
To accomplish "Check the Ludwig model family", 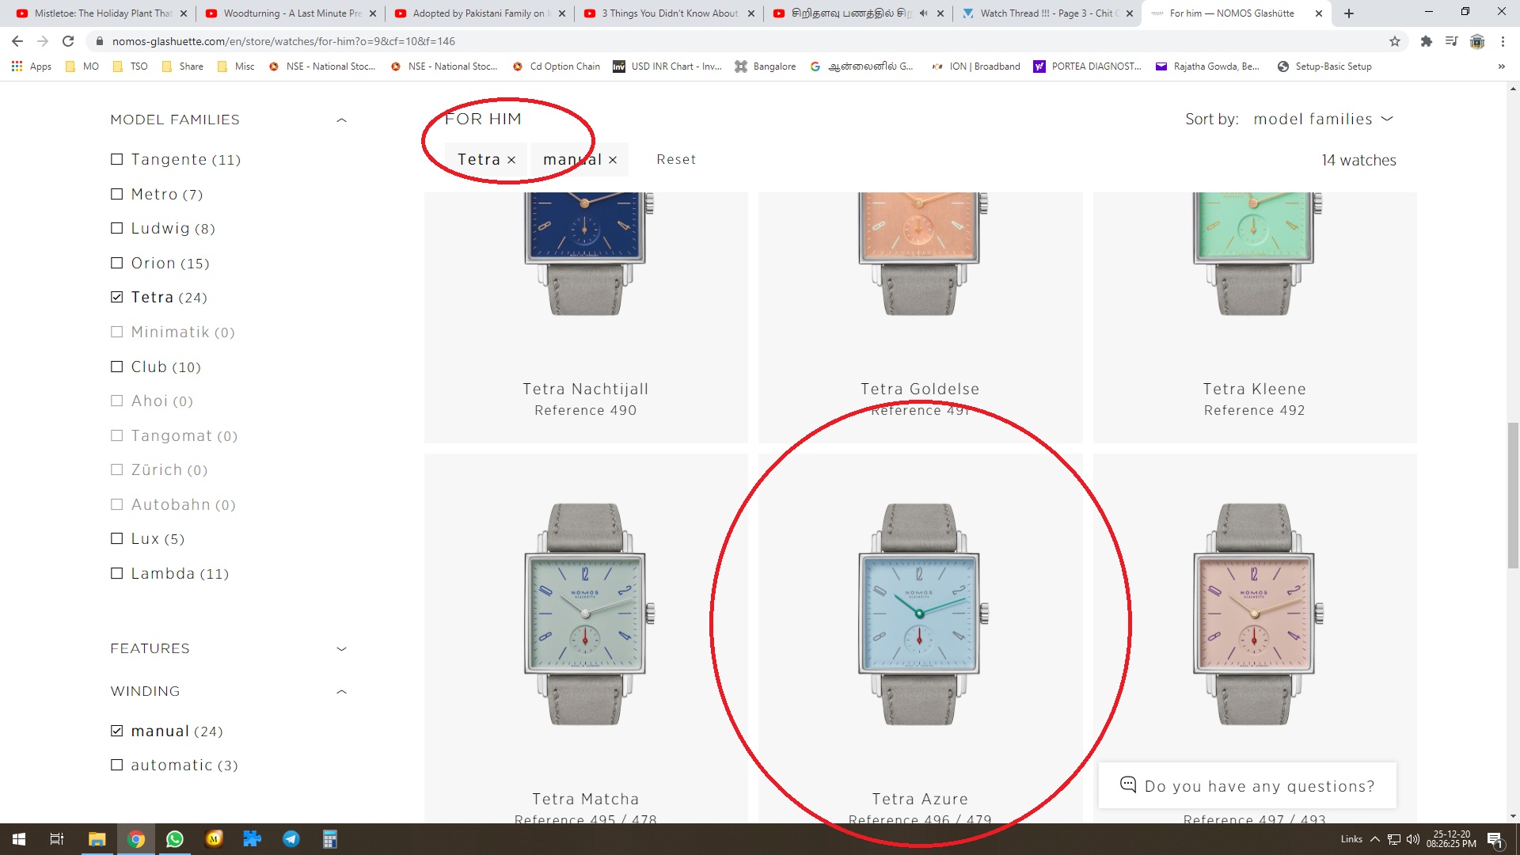I will (117, 228).
